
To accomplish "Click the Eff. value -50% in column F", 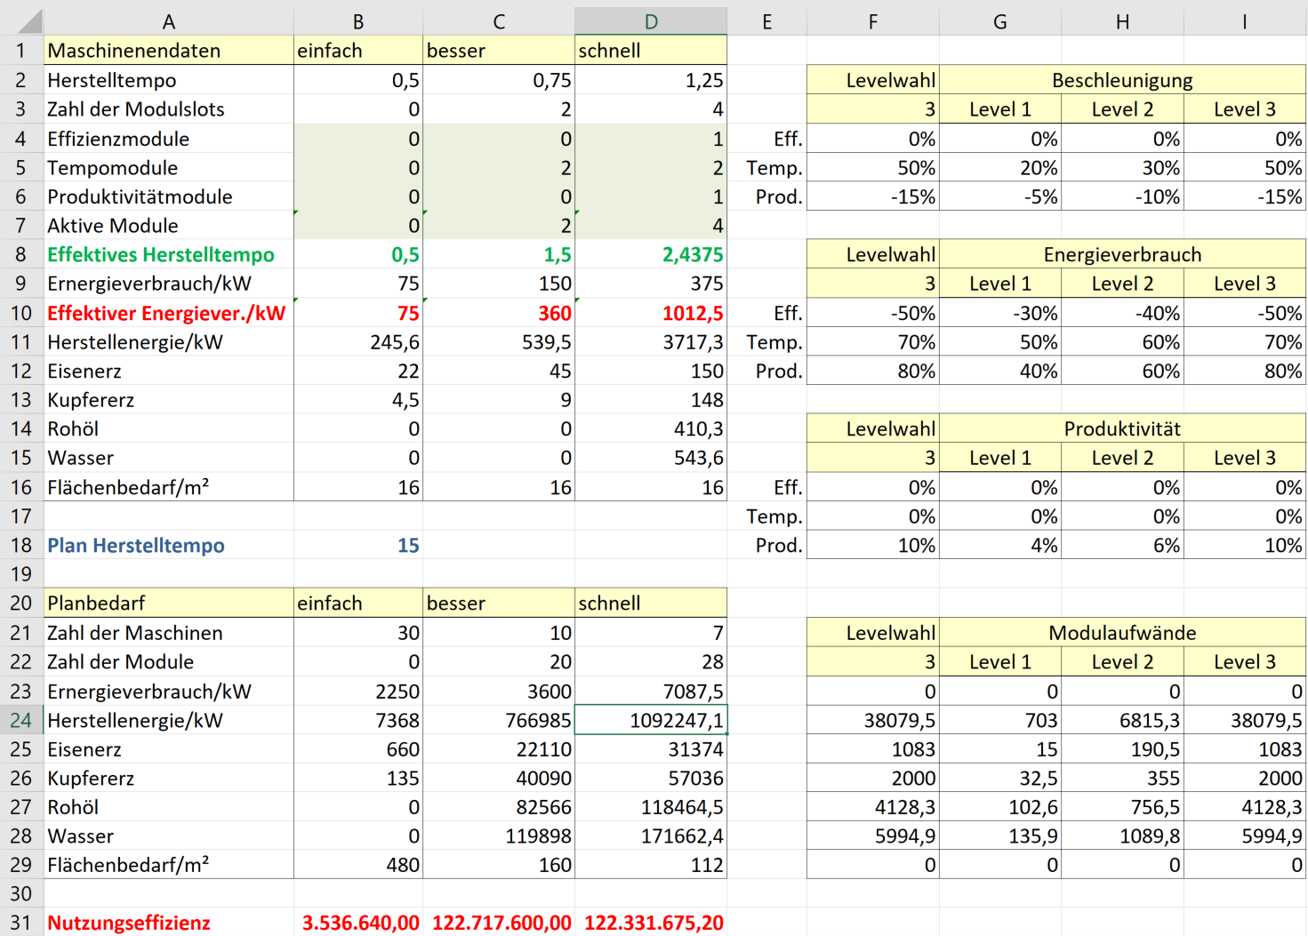I will 873,313.
